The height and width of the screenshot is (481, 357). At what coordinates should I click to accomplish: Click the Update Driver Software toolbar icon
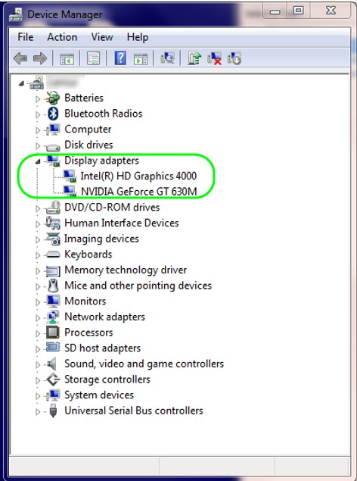194,58
